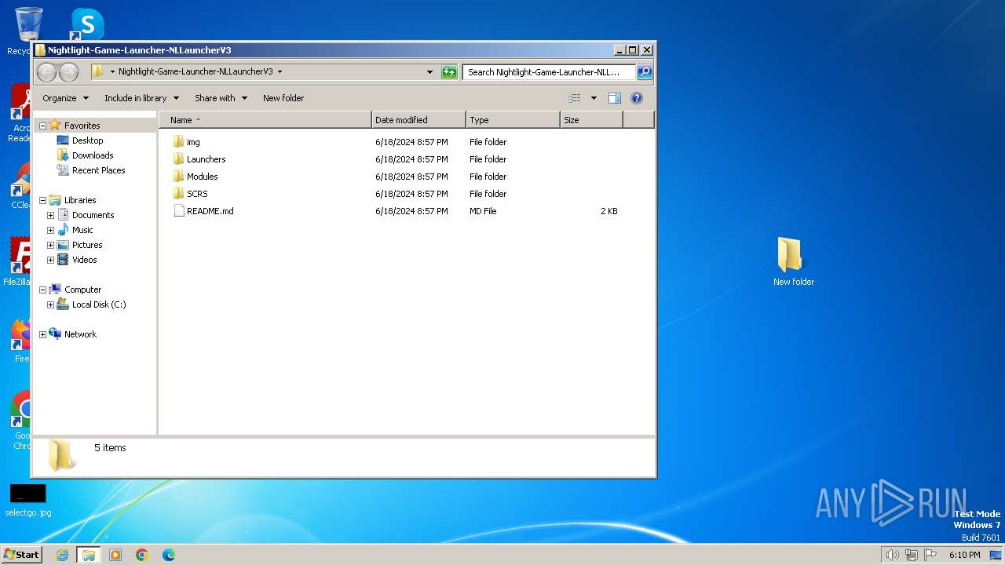Viewport: 1005px width, 565px height.
Task: Click the search box in the Explorer window
Action: tap(549, 72)
